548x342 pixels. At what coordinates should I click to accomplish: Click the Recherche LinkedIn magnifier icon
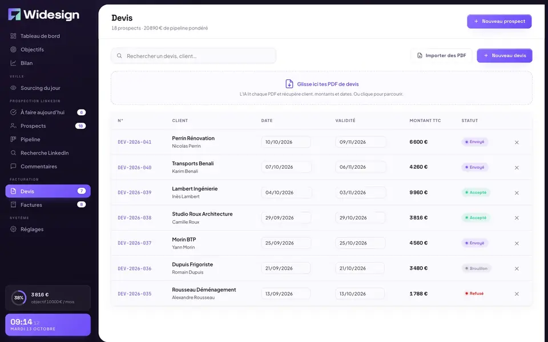[13, 153]
